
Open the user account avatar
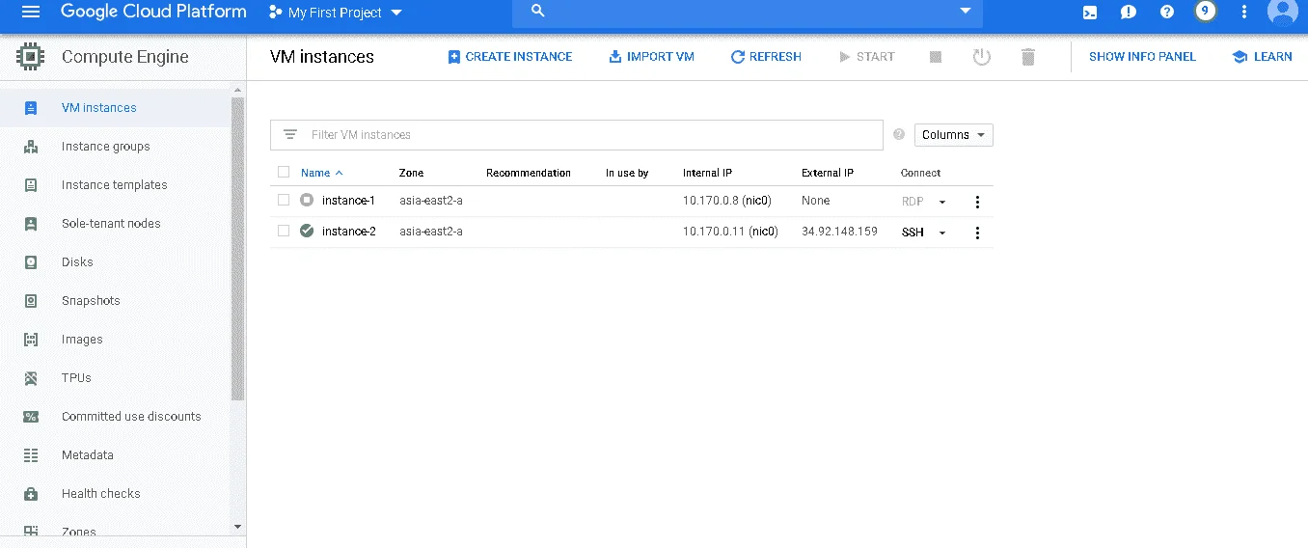click(1283, 12)
